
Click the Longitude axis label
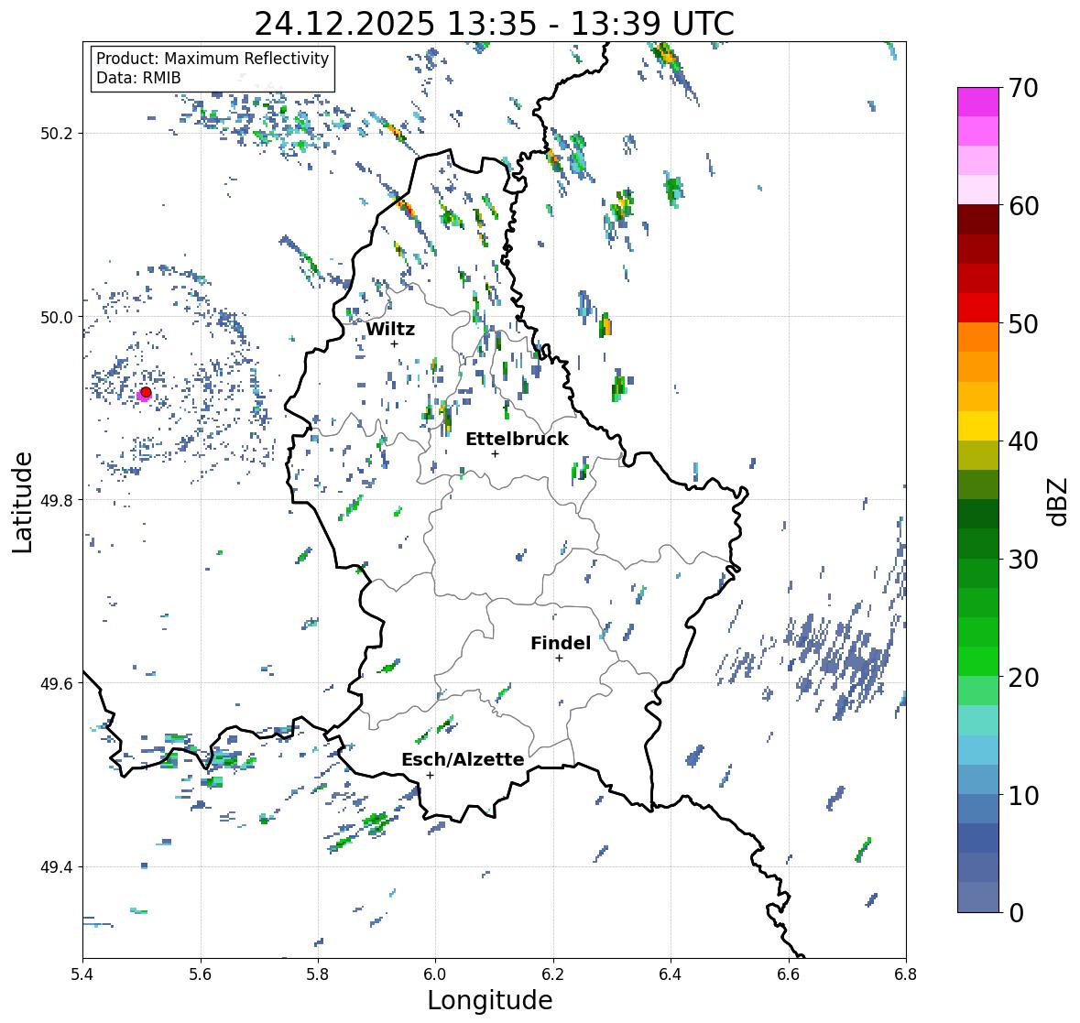tap(490, 1000)
